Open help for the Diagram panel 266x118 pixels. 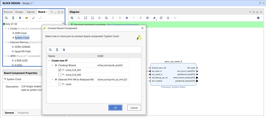[250, 12]
